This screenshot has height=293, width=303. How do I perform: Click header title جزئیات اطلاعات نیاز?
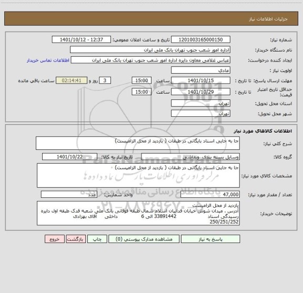pos(268,19)
